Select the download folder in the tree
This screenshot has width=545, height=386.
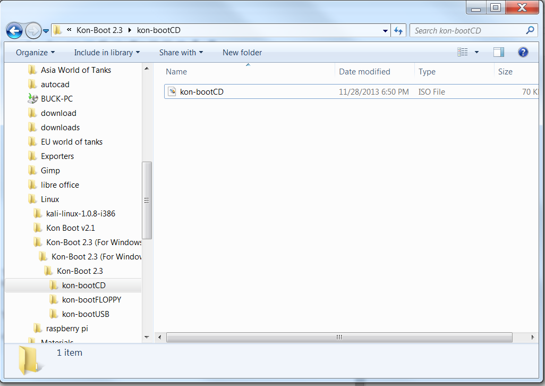(x=58, y=113)
